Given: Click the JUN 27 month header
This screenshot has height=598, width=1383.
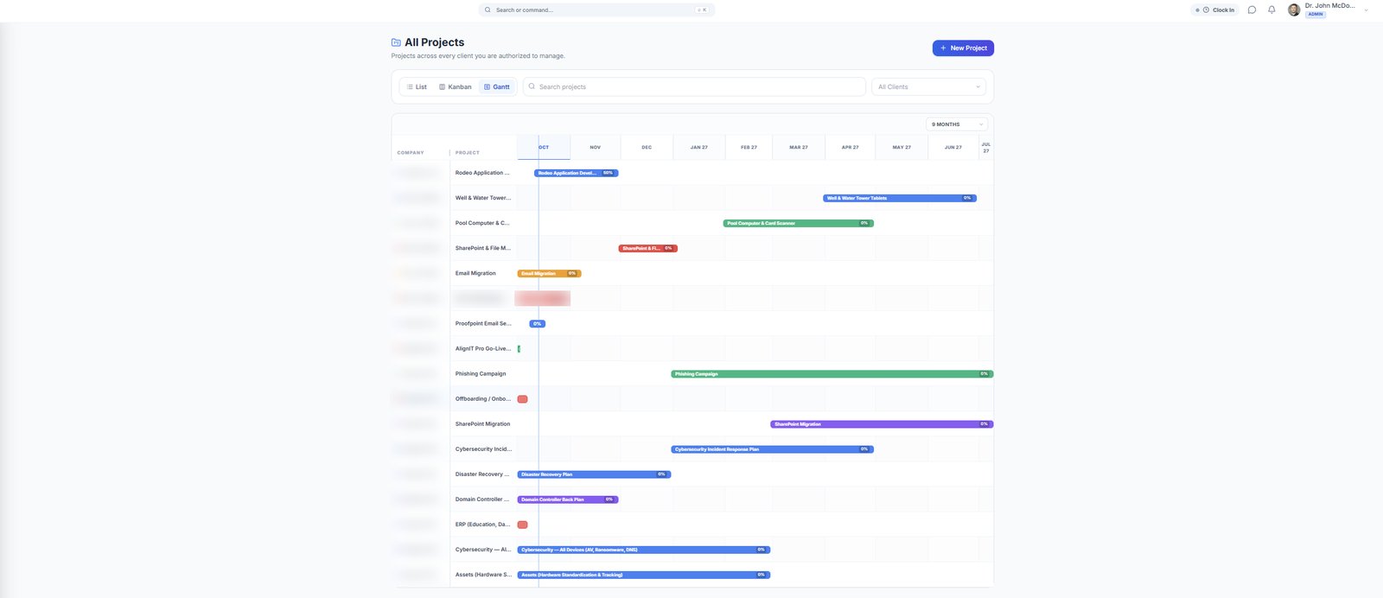Looking at the screenshot, I should click(x=953, y=148).
